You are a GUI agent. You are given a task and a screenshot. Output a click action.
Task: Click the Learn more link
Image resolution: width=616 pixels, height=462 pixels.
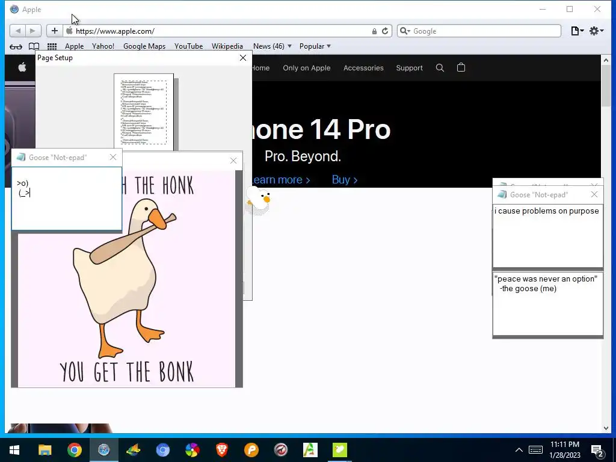(x=282, y=179)
